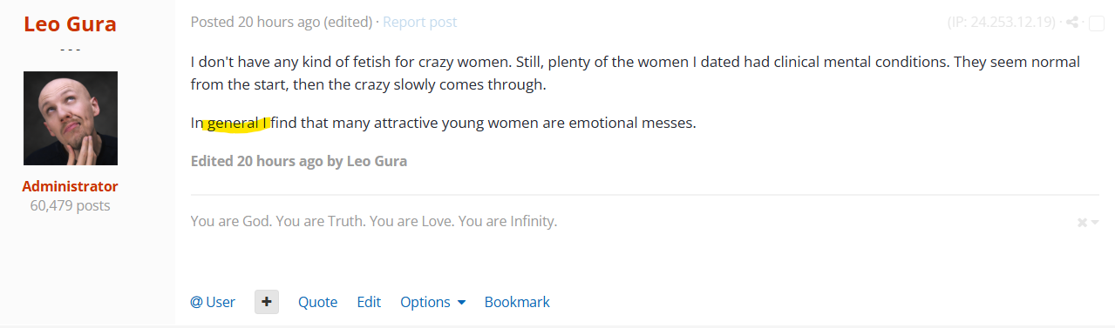
Task: Click the share post icon
Action: (x=1073, y=23)
